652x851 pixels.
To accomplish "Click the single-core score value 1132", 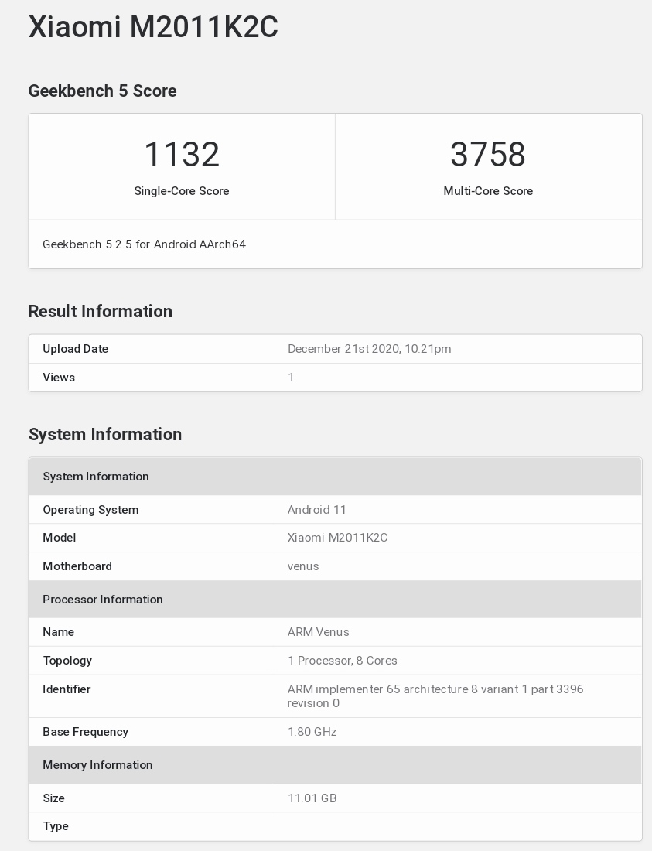I will pyautogui.click(x=182, y=154).
